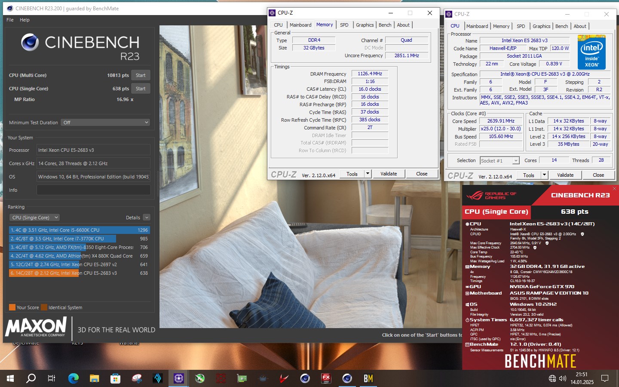
Task: Select the Intel Core i7-3770K ranking row
Action: tap(80, 239)
